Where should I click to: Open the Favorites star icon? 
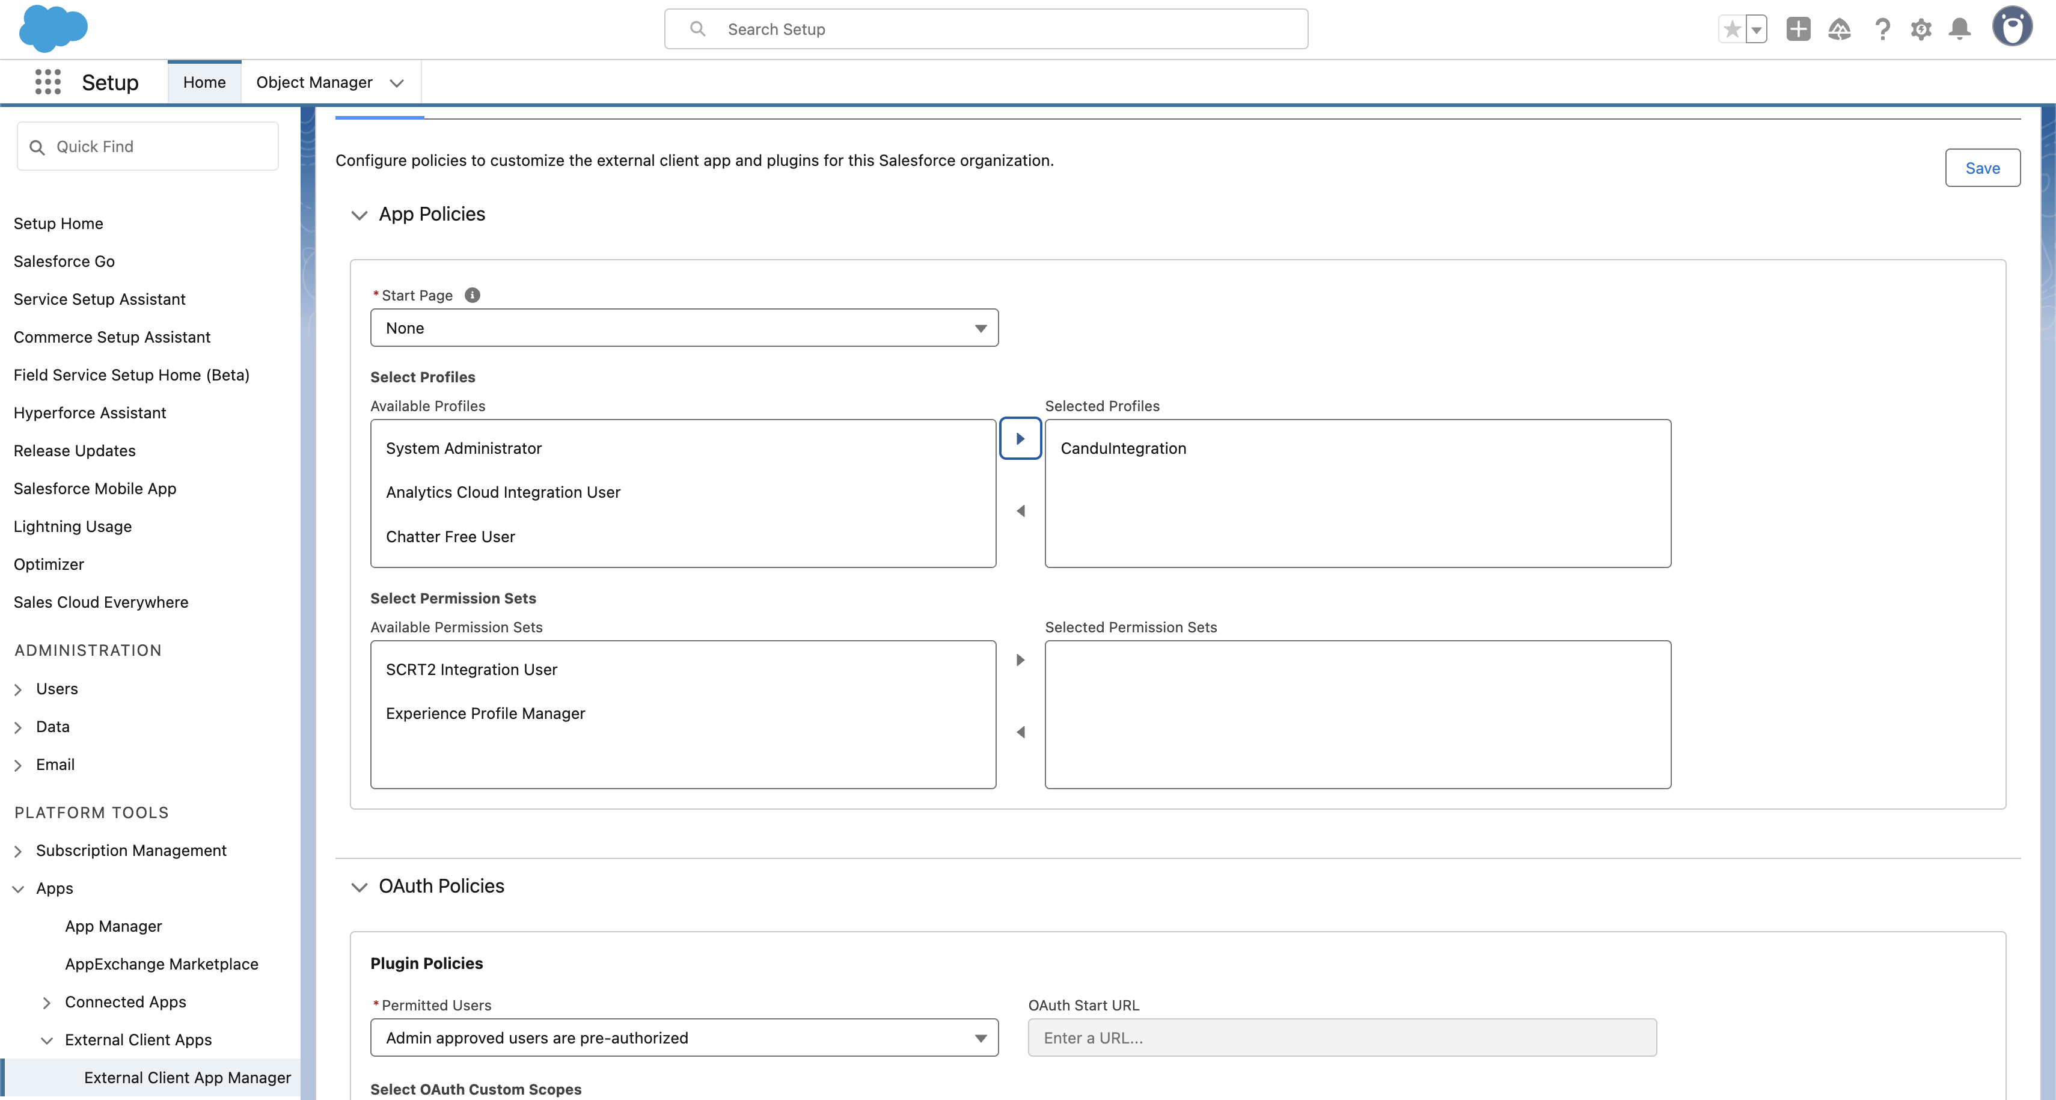(x=1731, y=29)
